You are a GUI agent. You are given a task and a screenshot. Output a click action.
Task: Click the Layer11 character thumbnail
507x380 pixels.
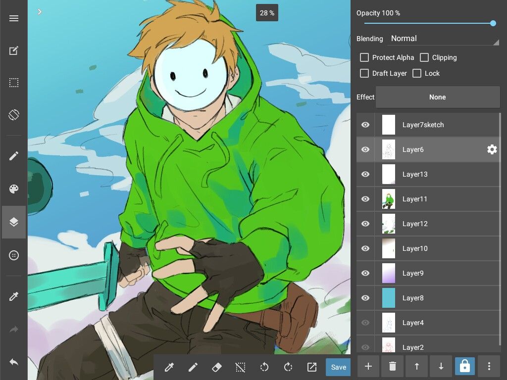pos(388,199)
